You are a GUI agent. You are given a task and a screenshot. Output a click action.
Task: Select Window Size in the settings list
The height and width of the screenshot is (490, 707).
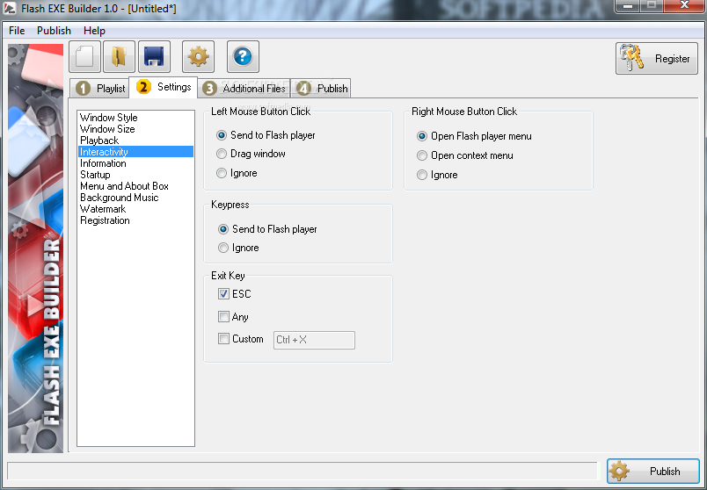point(135,129)
